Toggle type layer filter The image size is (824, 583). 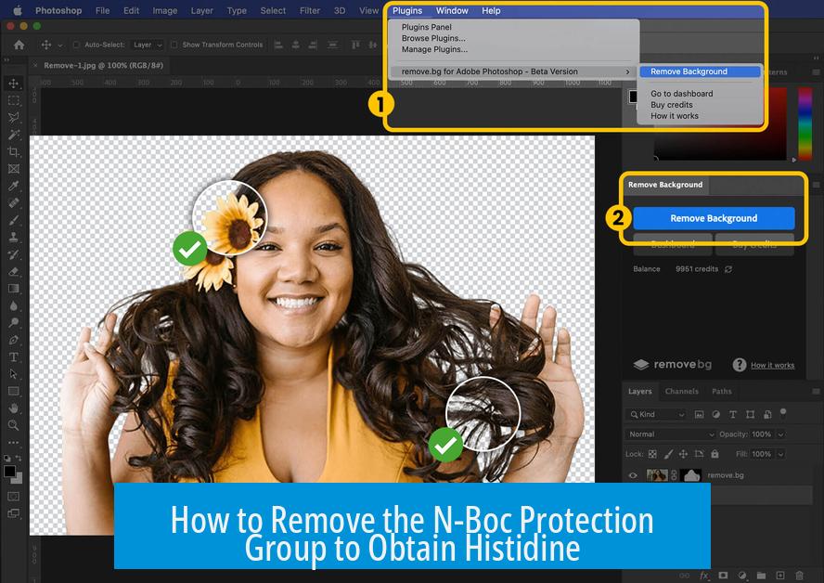pos(732,414)
